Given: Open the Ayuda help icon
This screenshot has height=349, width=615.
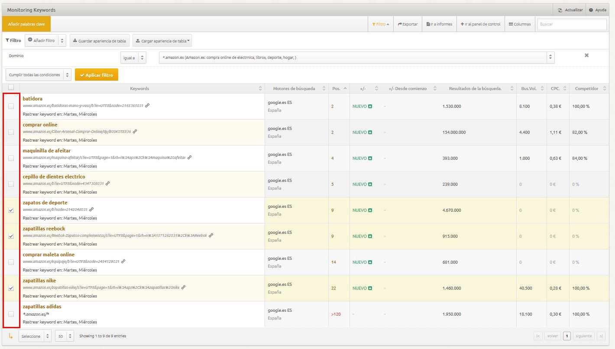Looking at the screenshot, I should 591,10.
